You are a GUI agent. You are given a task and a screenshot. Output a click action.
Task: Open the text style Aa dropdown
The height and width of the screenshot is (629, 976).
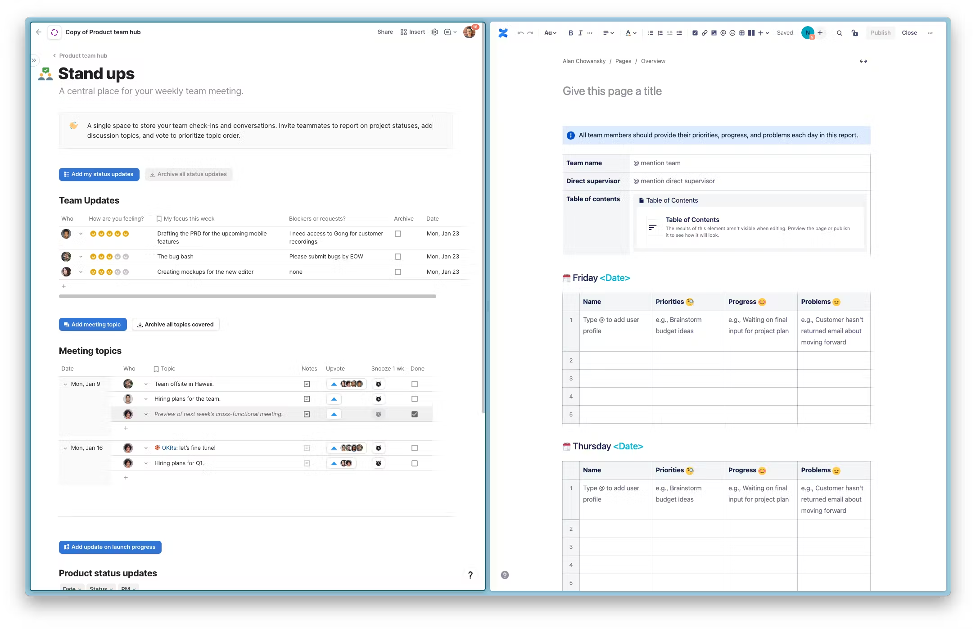coord(550,33)
